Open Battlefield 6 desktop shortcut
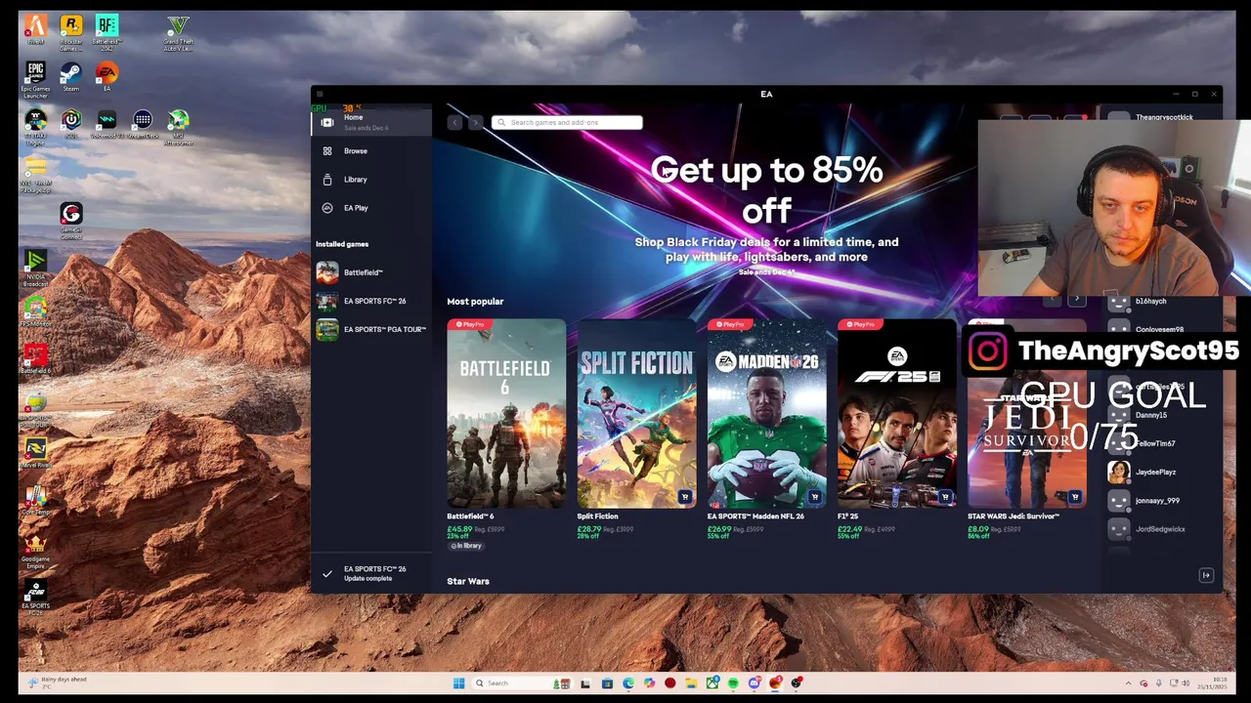Screen dimensions: 1251x703 coord(35,360)
